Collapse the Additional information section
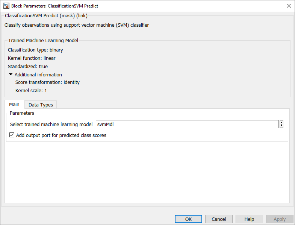Screen dimensions: 295x225 (x=11, y=74)
